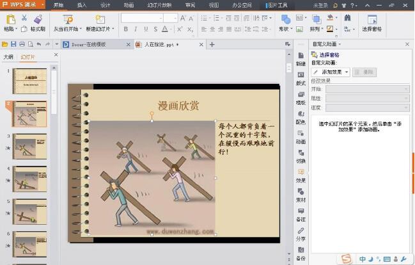Image resolution: width=415 pixels, height=265 pixels.
Task: Align text right
Action: coord(221,29)
